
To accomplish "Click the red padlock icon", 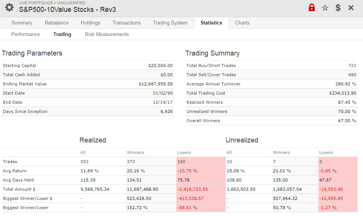I will tap(312, 7).
